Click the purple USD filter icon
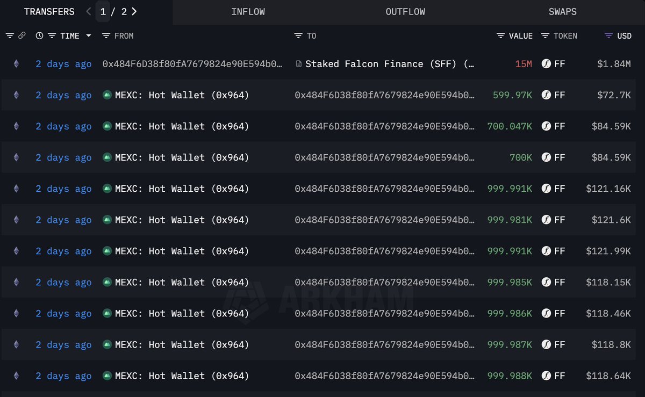 (x=608, y=36)
